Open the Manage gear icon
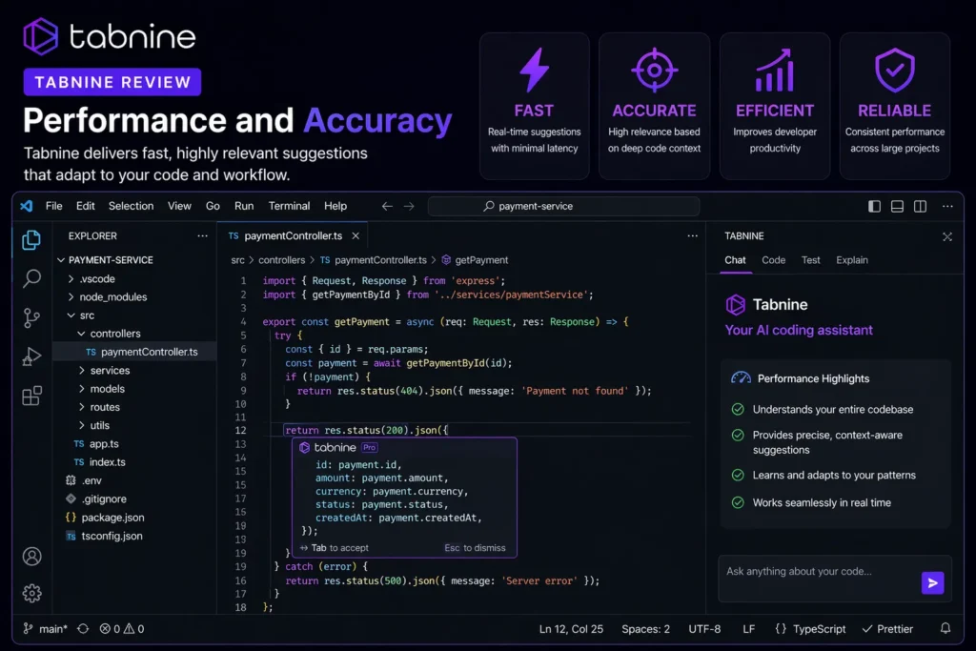The image size is (976, 651). (x=31, y=593)
